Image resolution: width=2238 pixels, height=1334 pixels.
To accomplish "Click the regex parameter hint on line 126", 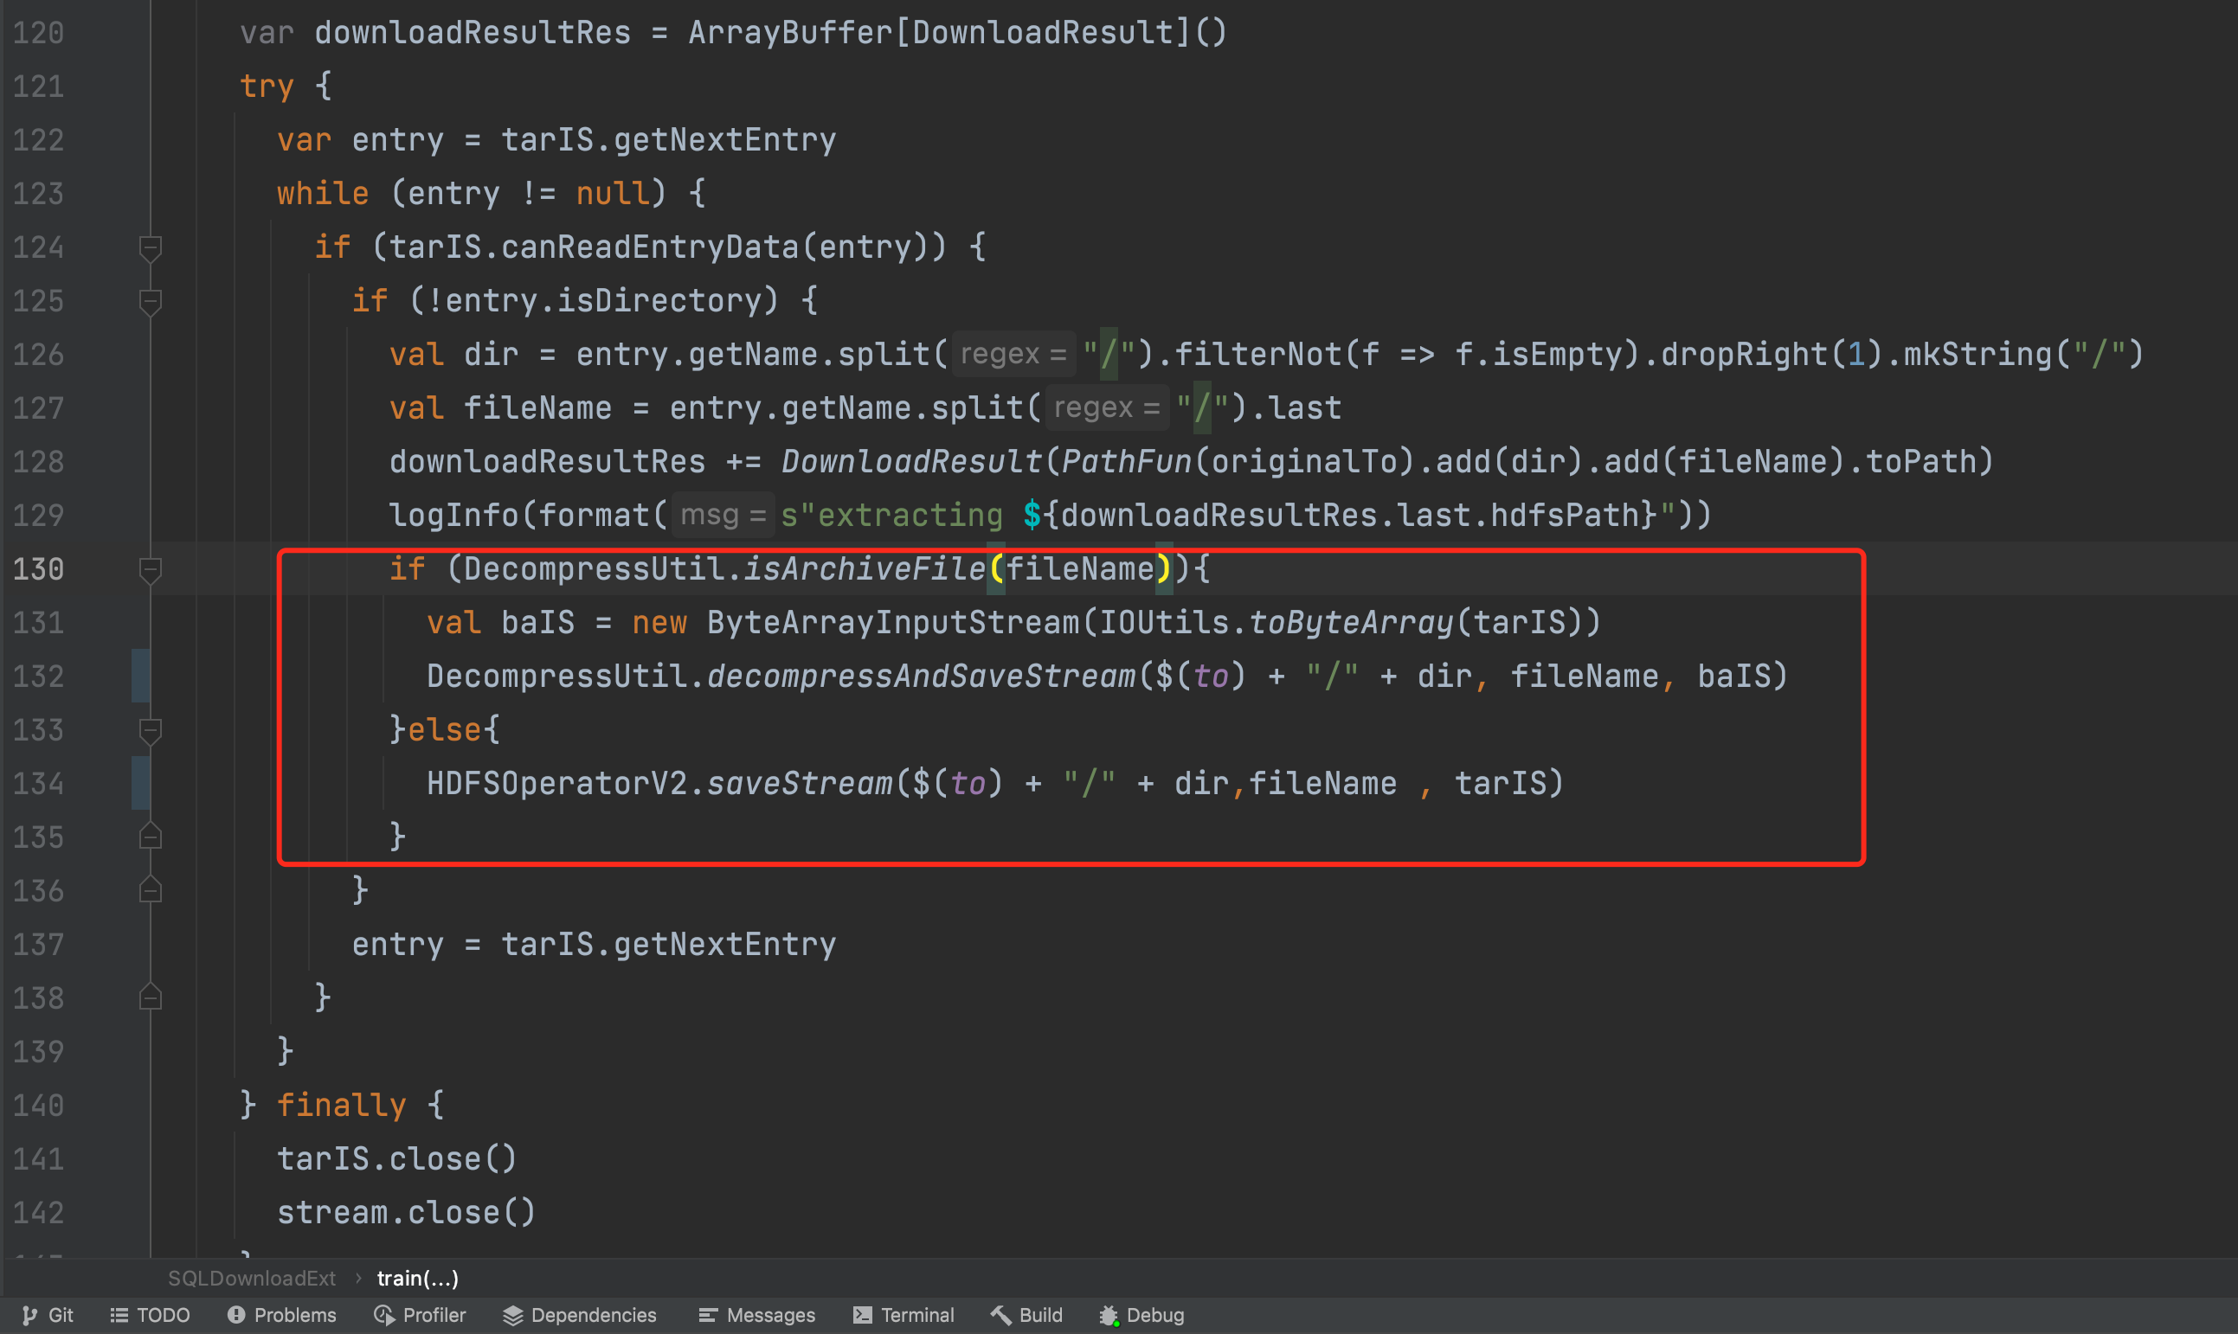I will pos(1013,353).
